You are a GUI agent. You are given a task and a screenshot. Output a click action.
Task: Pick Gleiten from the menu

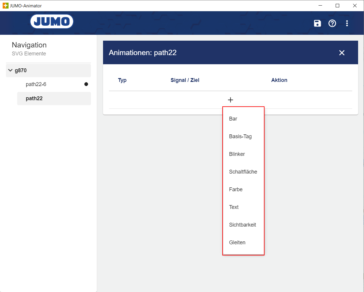point(237,242)
